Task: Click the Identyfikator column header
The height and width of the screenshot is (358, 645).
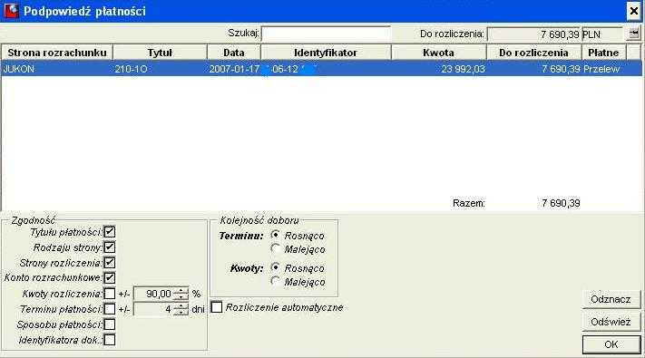Action: (x=326, y=53)
